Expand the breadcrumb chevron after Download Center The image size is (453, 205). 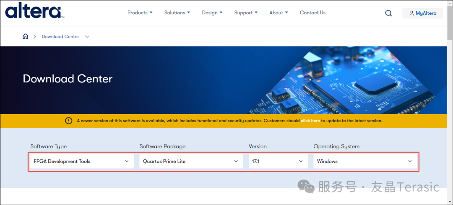coord(87,37)
